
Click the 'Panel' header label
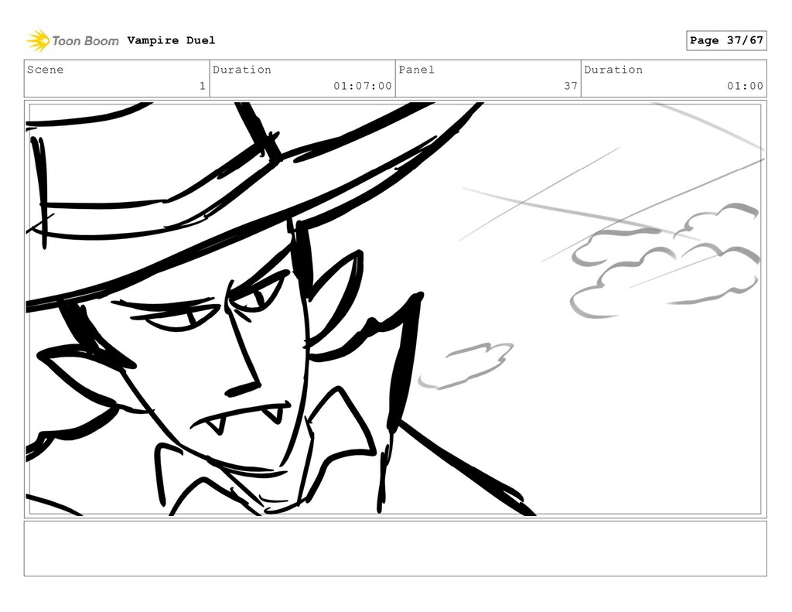(417, 70)
